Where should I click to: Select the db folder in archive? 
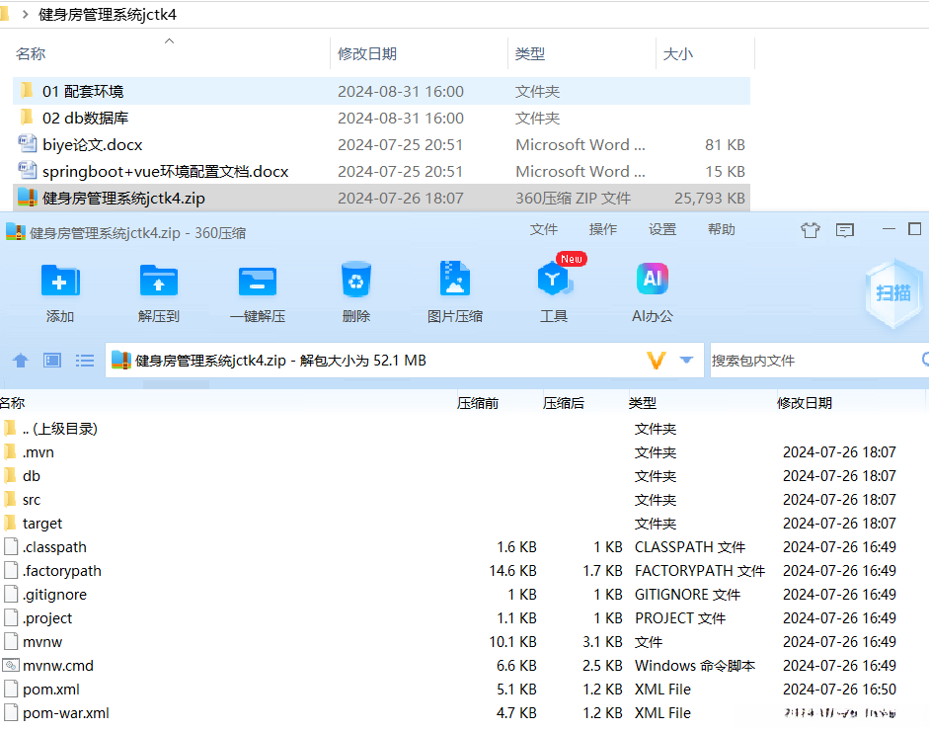[x=462, y=476]
